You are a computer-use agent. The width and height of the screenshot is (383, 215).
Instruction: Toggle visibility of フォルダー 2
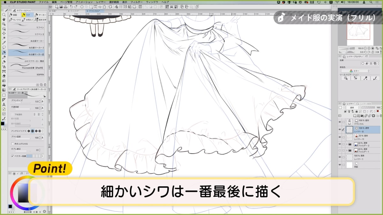point(340,144)
